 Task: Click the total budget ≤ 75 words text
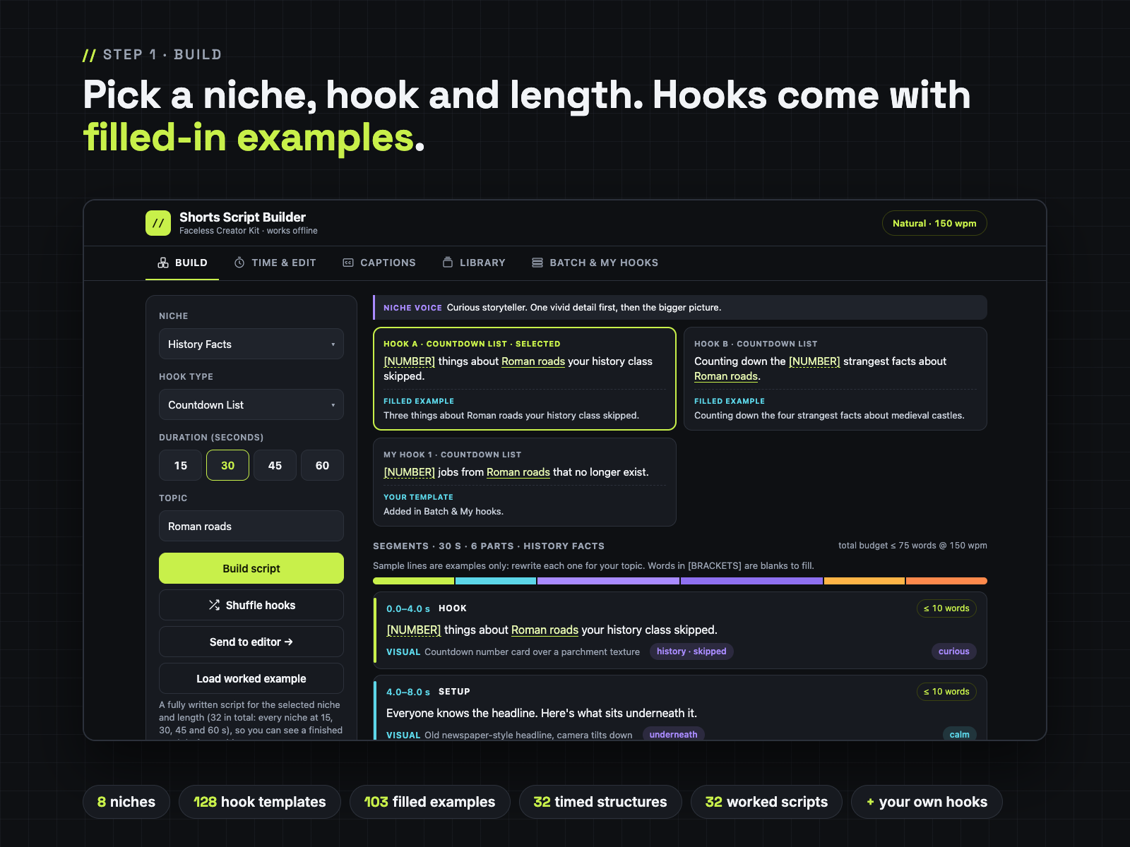click(x=912, y=546)
